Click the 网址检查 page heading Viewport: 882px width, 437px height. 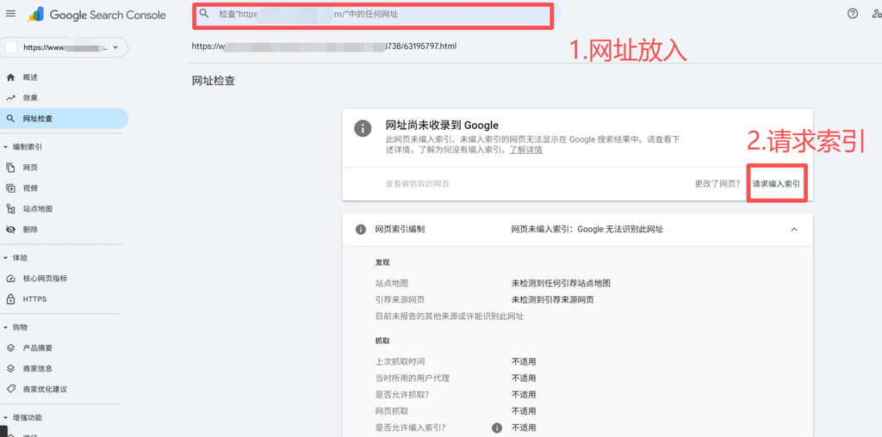coord(214,81)
